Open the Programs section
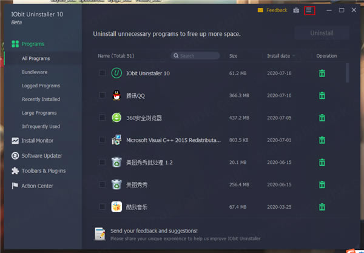364x253 pixels. coord(33,44)
